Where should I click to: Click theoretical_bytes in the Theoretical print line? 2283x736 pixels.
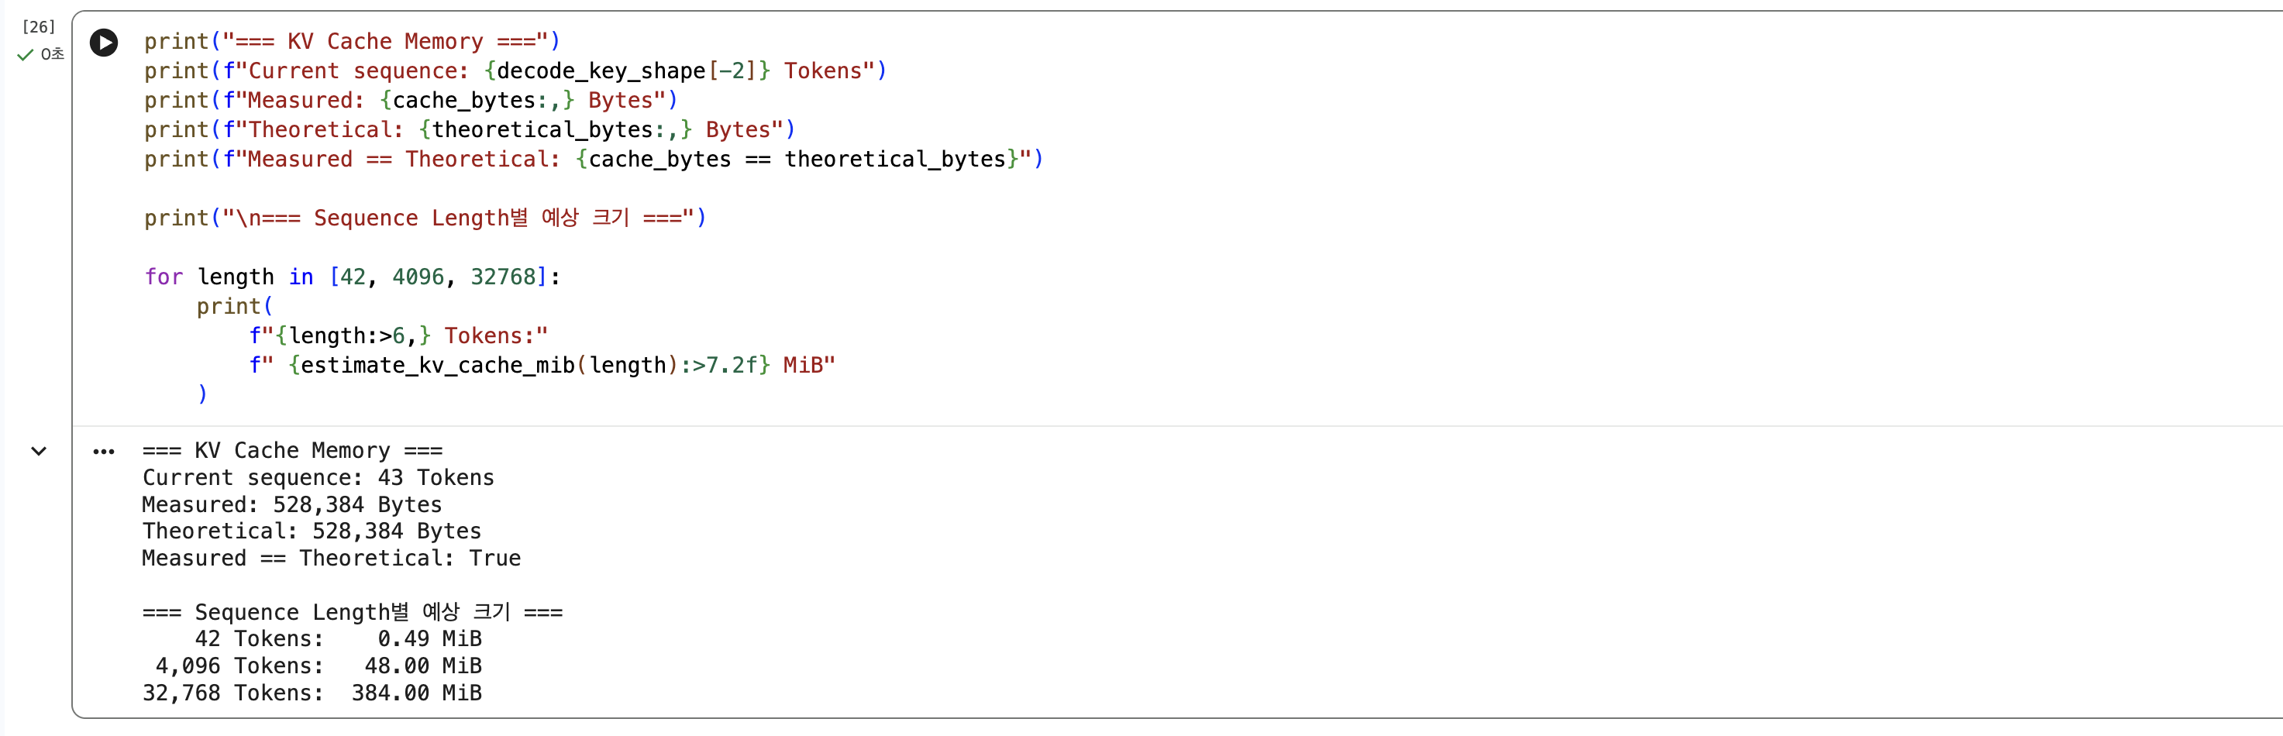(542, 130)
